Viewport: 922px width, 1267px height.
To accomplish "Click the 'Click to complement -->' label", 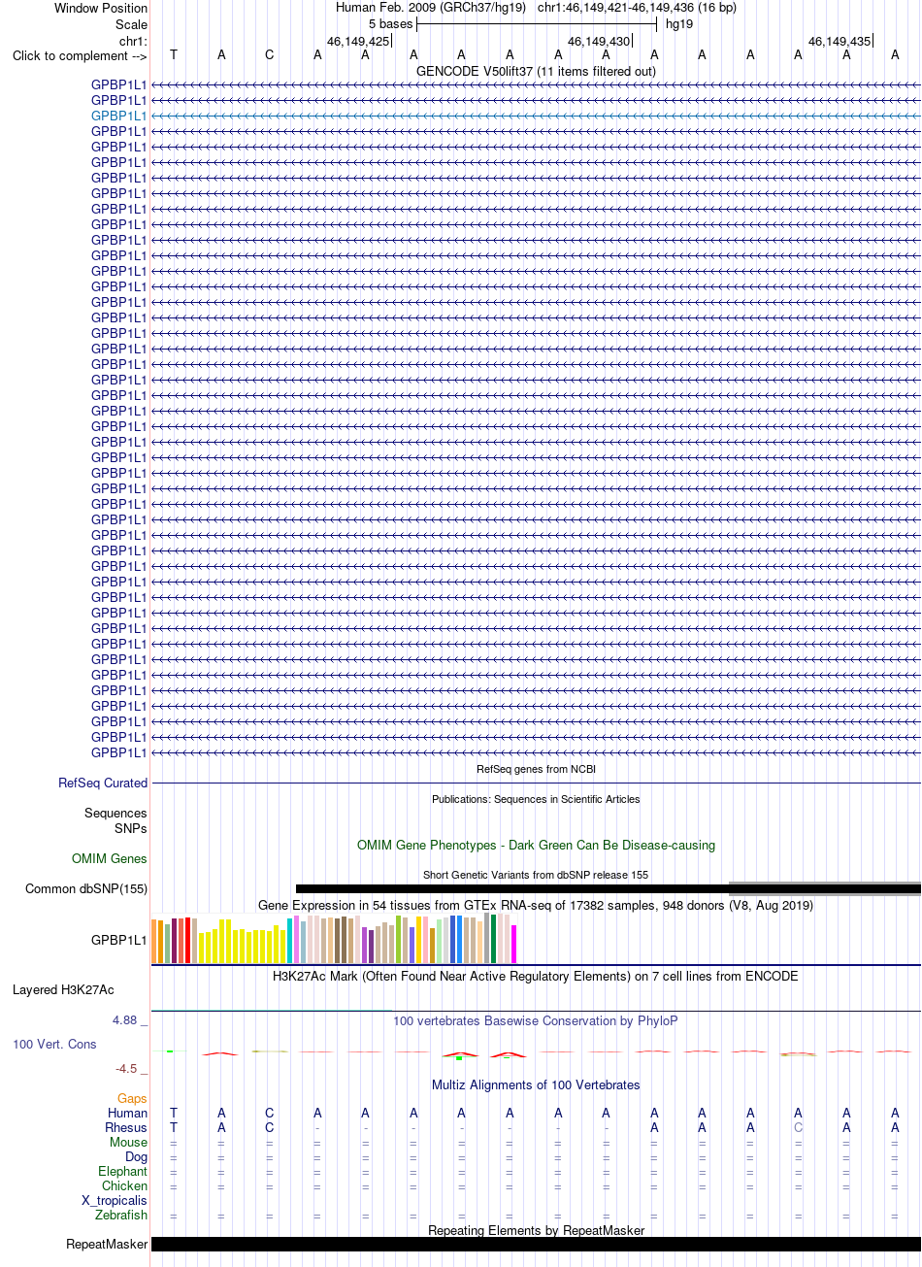I will [80, 55].
